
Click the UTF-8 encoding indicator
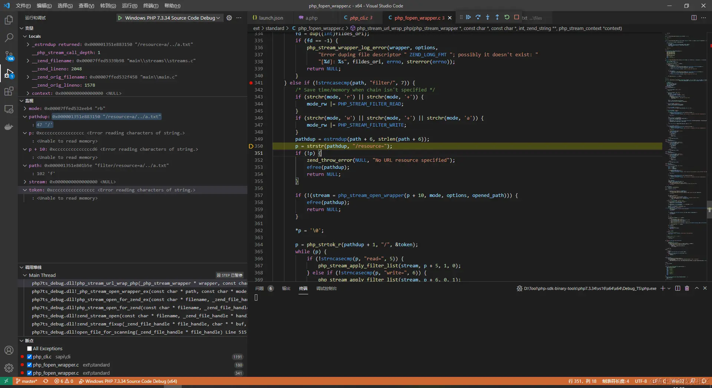click(641, 381)
